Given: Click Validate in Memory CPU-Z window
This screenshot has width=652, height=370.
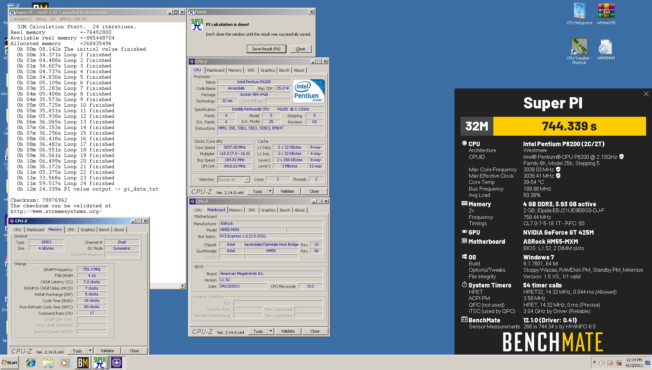Looking at the screenshot, I should 107,351.
